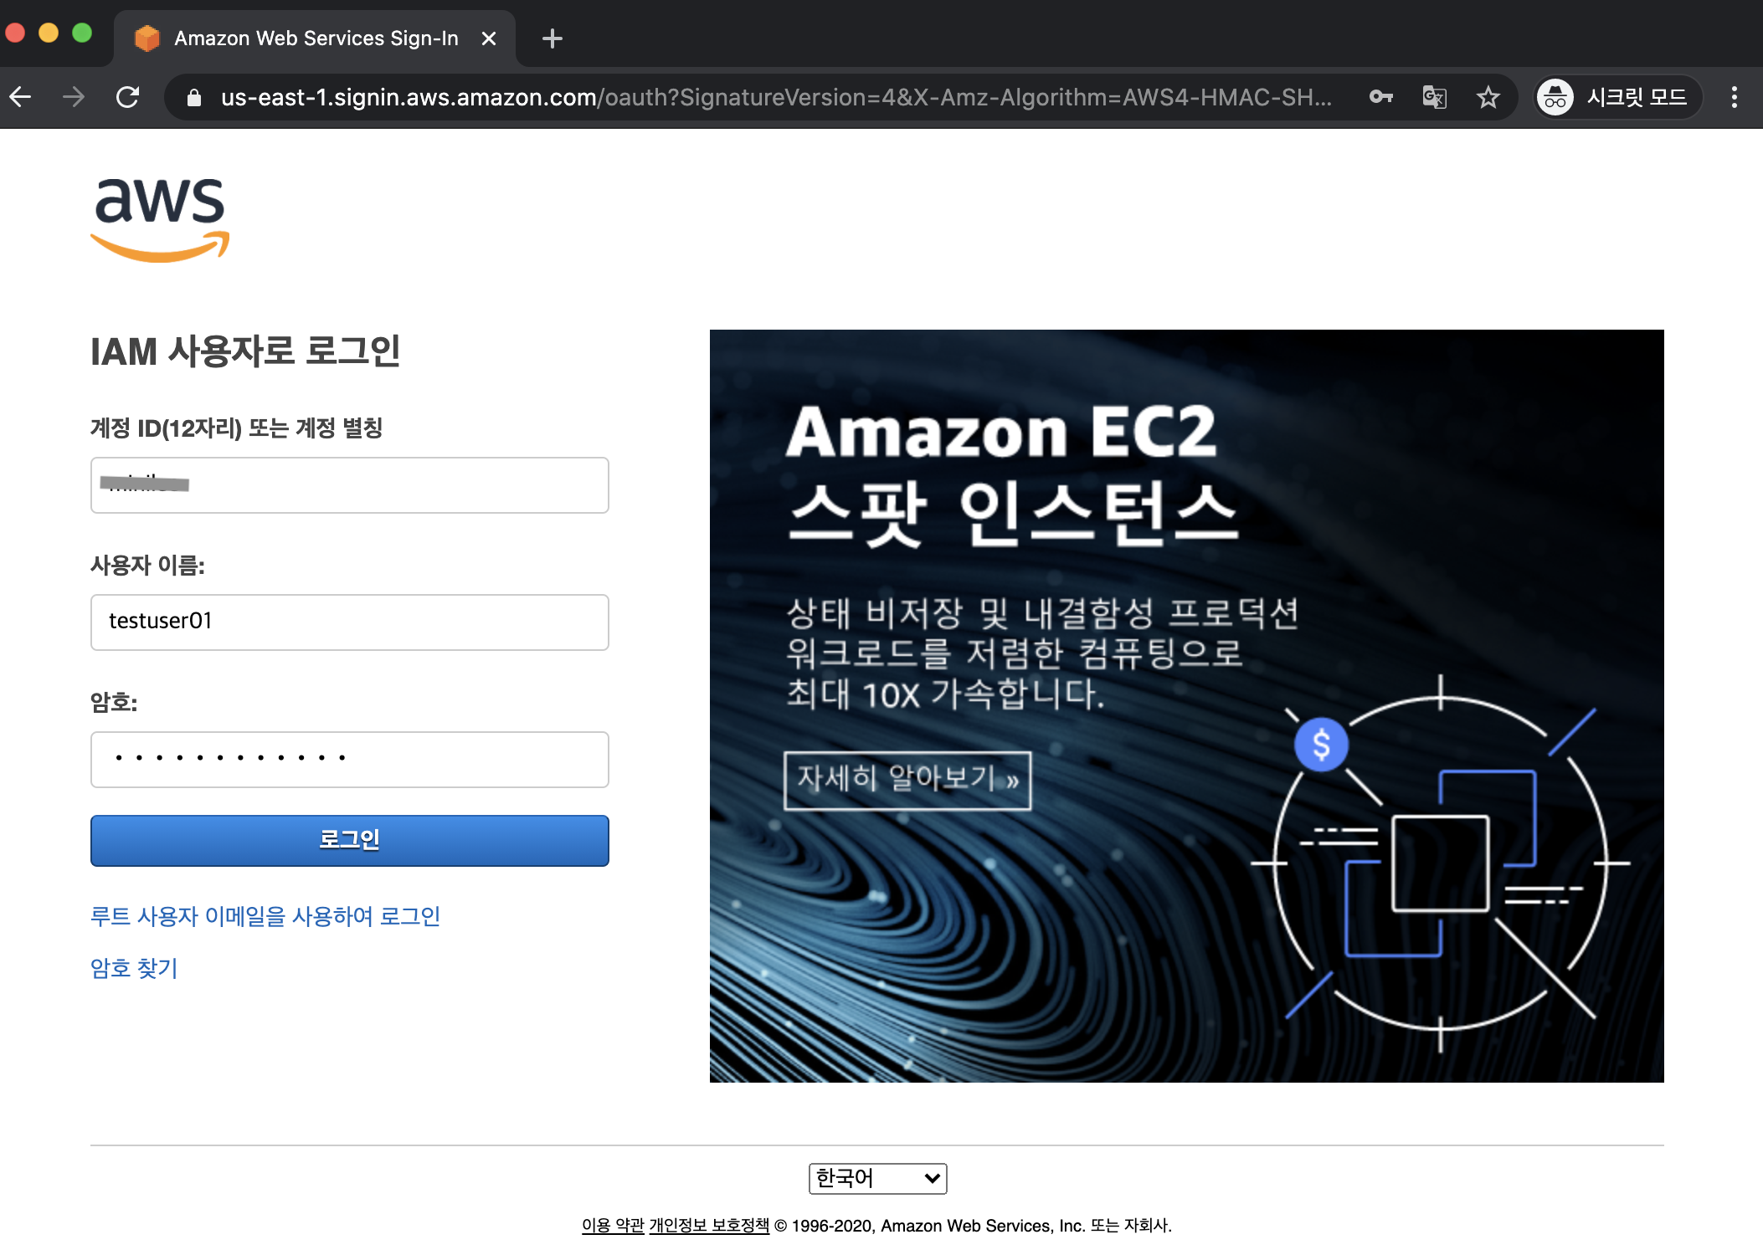Open a new tab with plus button

pyautogui.click(x=552, y=38)
